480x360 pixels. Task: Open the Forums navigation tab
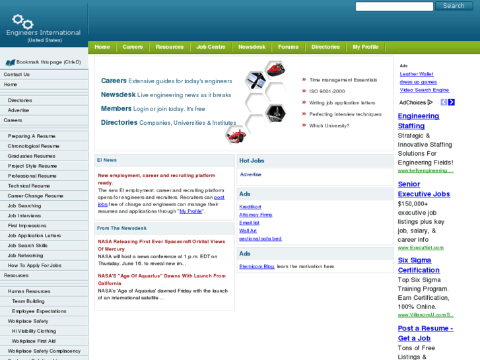pos(288,47)
